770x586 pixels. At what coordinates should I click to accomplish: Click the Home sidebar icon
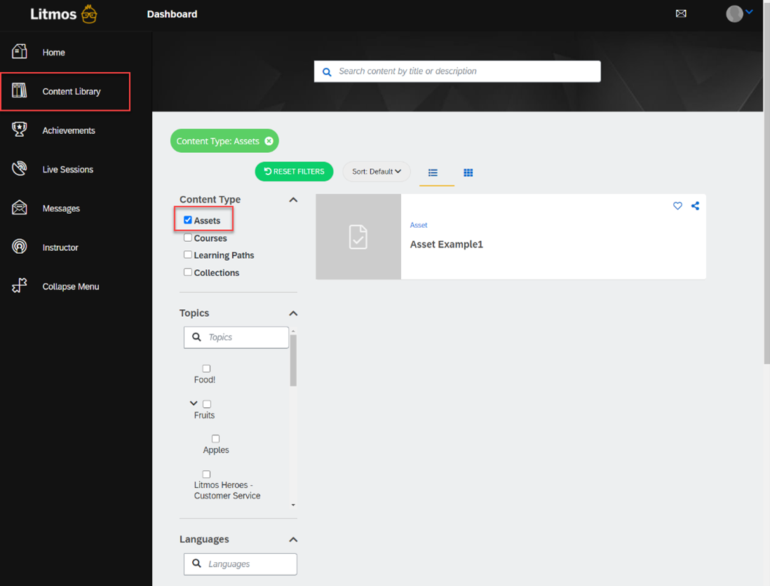pyautogui.click(x=19, y=52)
